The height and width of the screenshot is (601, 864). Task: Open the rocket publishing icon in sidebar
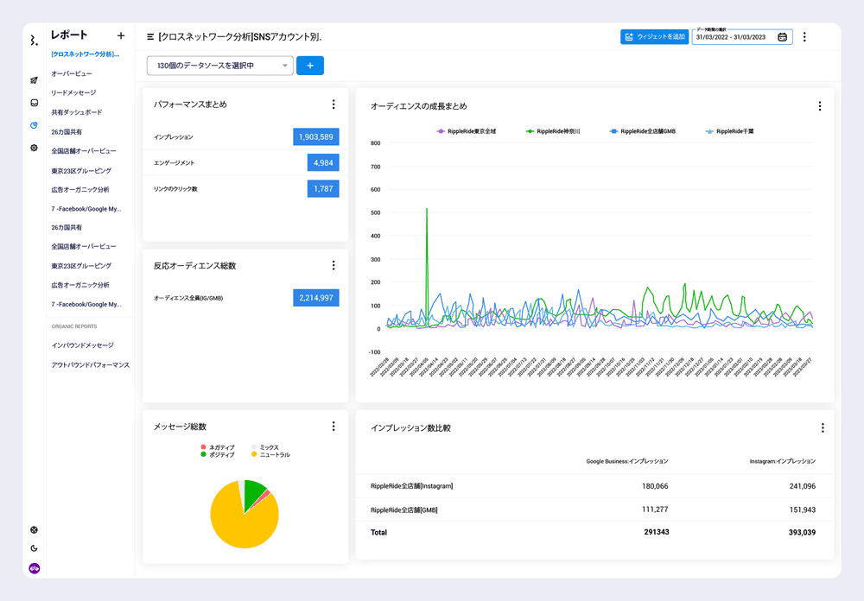[34, 80]
